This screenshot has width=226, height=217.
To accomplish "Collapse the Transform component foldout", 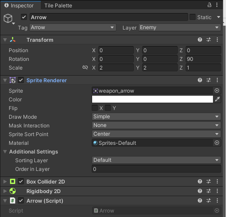I will 5,40.
